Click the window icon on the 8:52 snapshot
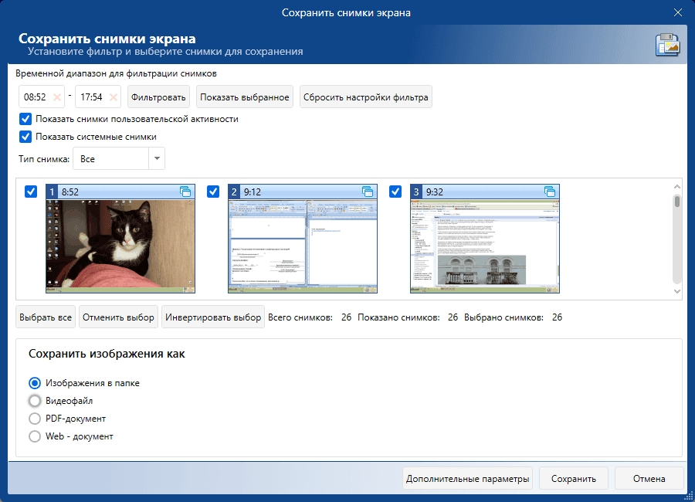The image size is (695, 502). click(185, 192)
